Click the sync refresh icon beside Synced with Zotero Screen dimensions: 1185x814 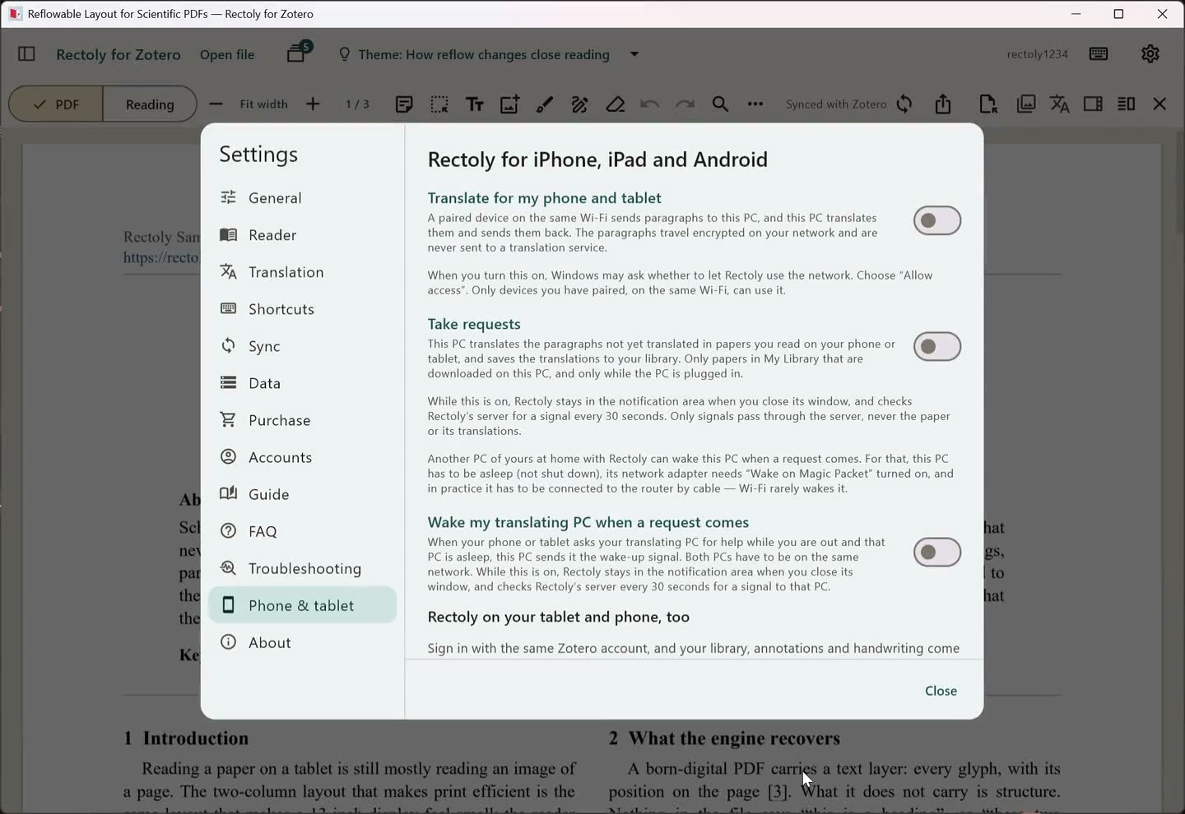(904, 104)
